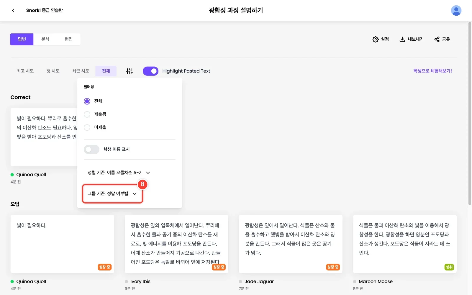Toggle Highlight Pasted Text switch off
472x295 pixels.
tap(150, 71)
